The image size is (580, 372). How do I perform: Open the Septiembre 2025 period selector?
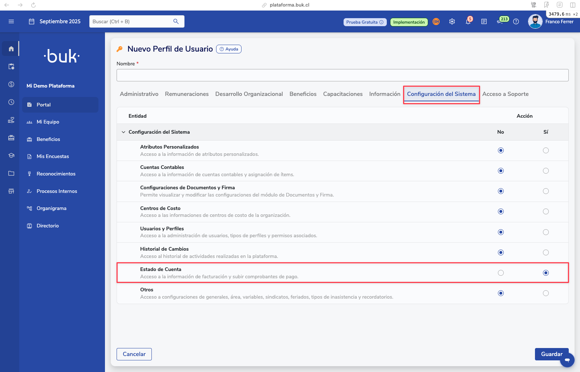click(55, 21)
